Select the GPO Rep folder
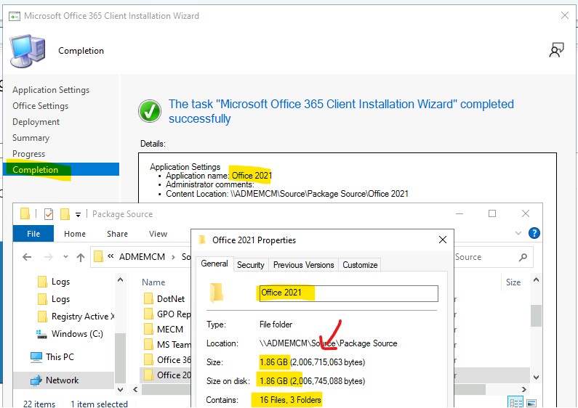The image size is (578, 408). (x=167, y=314)
